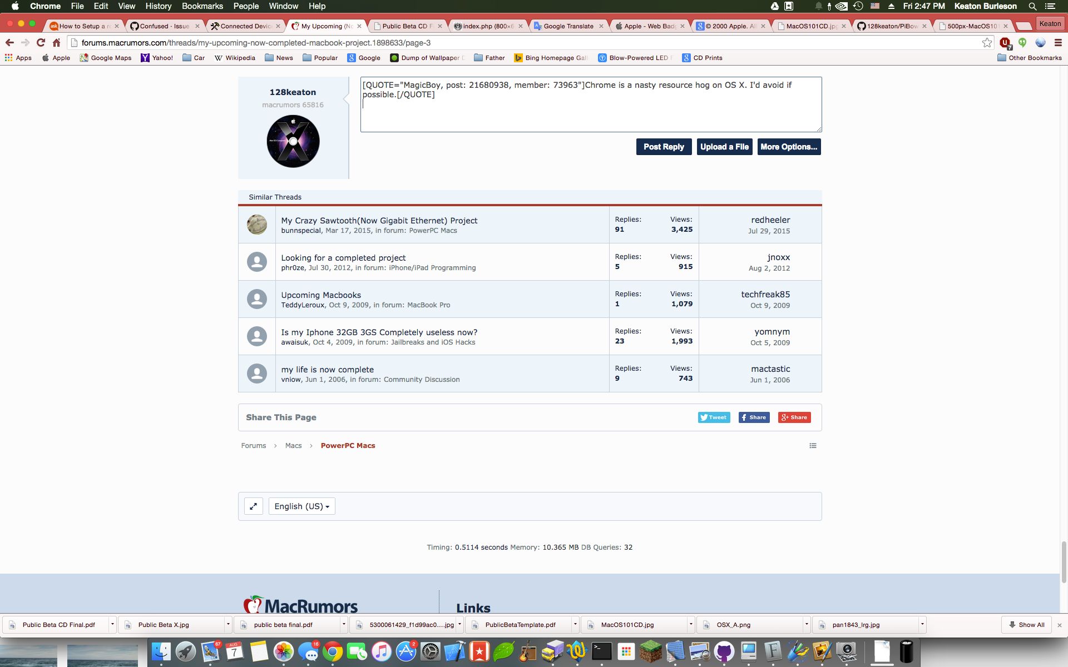This screenshot has height=667, width=1068.
Task: Open breadcrumb list icon next to PowerPC Macs
Action: click(x=813, y=446)
